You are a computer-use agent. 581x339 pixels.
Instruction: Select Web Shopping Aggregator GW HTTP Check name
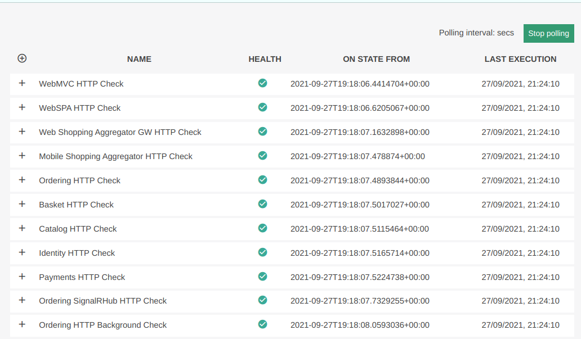pyautogui.click(x=120, y=133)
